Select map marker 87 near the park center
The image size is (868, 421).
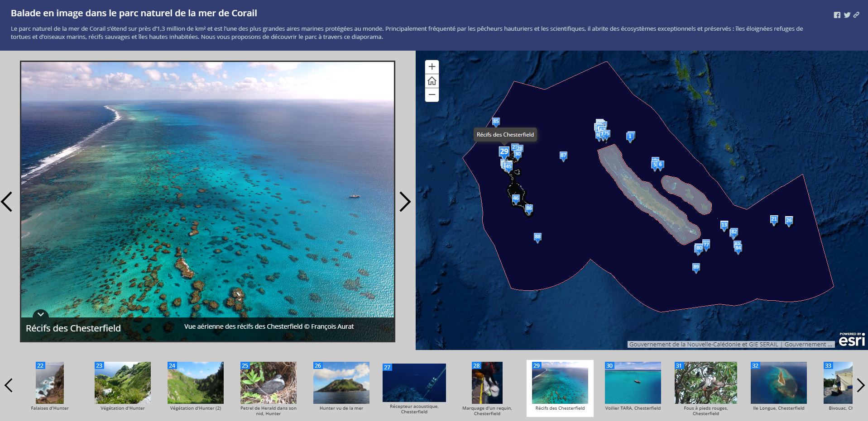pos(563,155)
